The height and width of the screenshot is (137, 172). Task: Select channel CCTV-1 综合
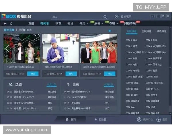click(131, 40)
